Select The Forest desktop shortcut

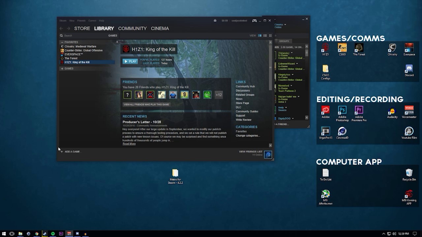[x=359, y=49]
